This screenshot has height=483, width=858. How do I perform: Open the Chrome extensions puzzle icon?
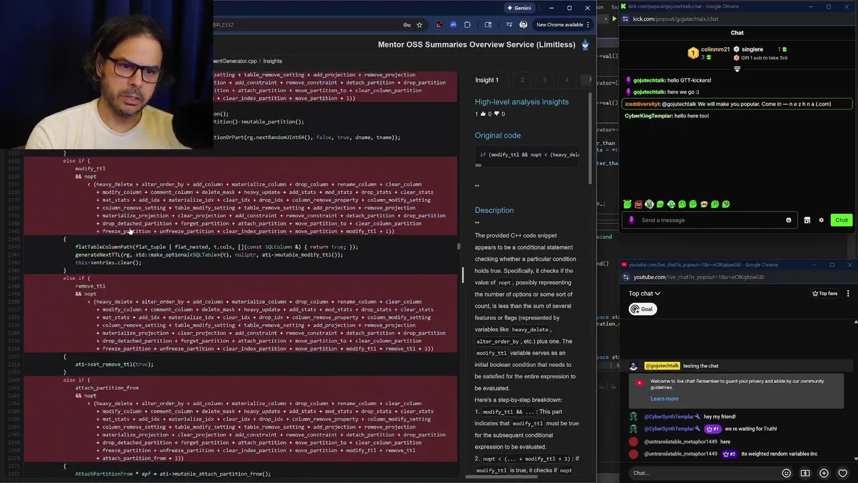467,25
